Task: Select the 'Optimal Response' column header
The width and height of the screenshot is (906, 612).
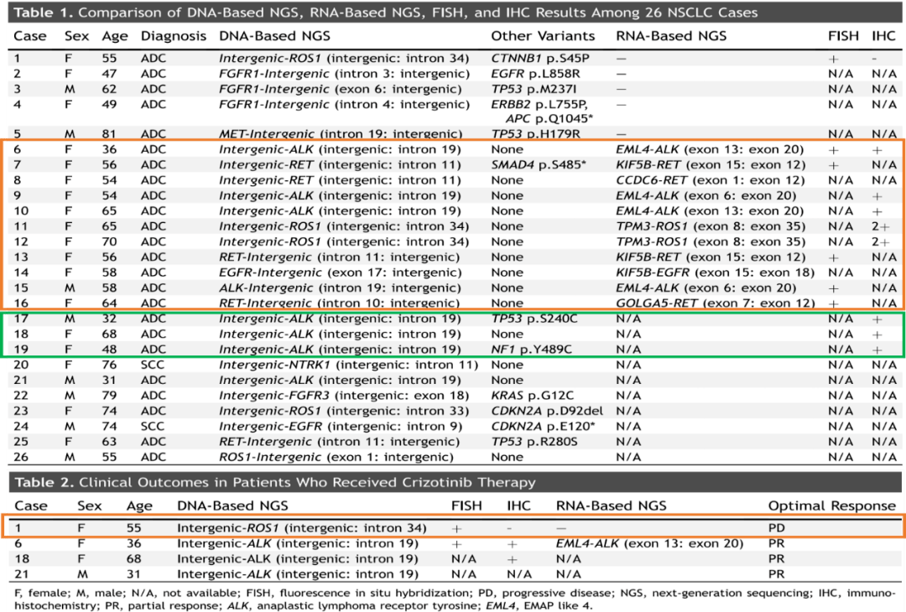Action: click(x=831, y=506)
